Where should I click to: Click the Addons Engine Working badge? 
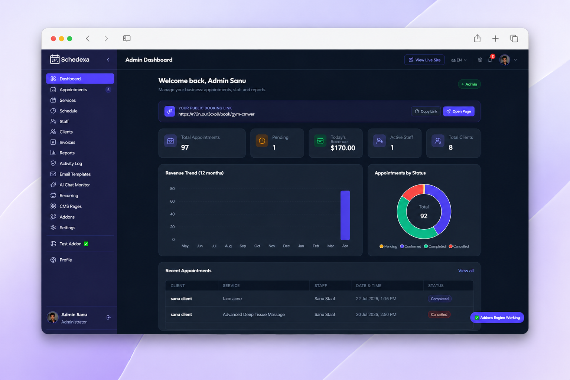pos(497,318)
